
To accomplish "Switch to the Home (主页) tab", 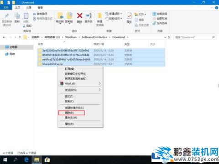I will click(17, 7).
